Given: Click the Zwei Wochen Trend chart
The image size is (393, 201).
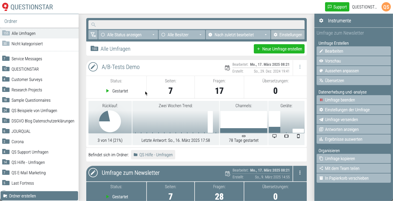Looking at the screenshot, I should pos(176,122).
